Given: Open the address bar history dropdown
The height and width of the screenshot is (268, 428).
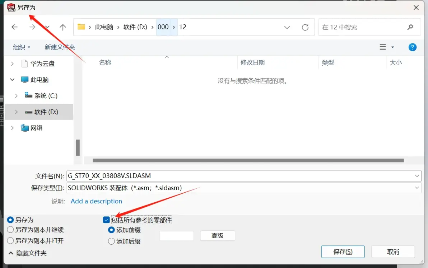Looking at the screenshot, I should pos(287,27).
